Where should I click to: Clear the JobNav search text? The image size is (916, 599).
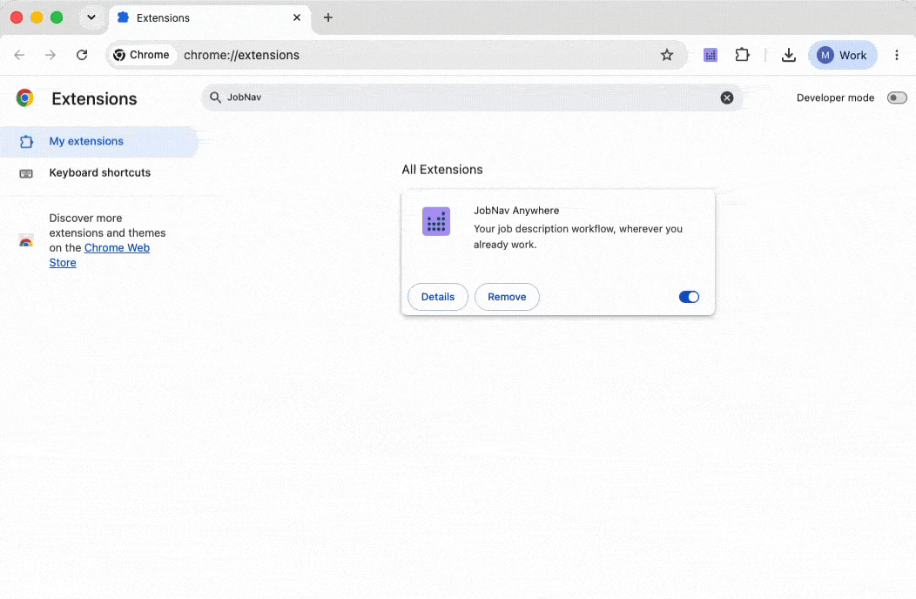point(727,98)
